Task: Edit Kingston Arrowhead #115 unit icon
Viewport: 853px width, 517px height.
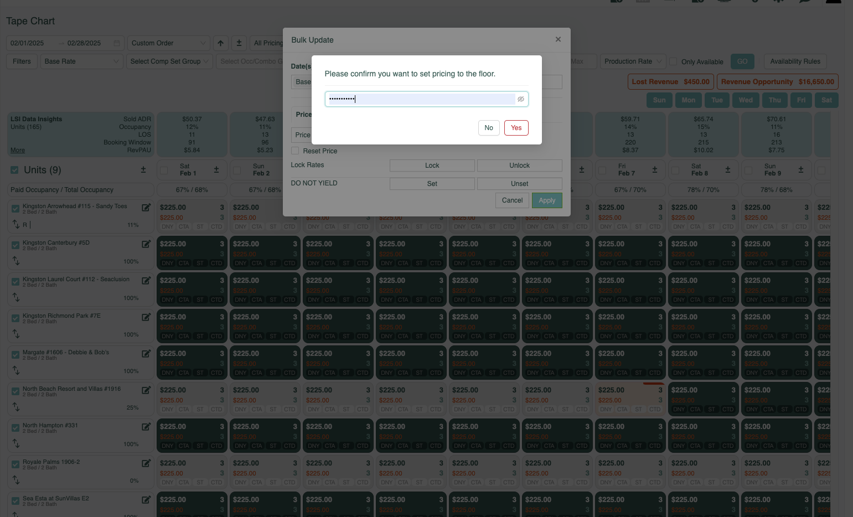Action: point(146,208)
